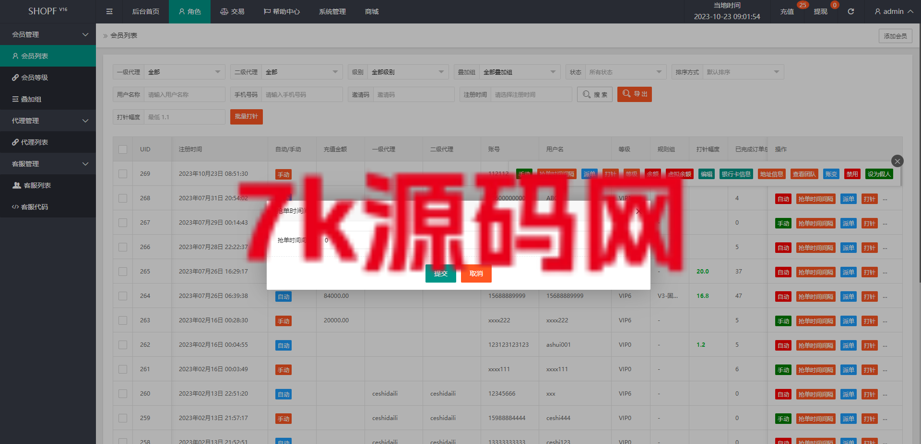Click into the 手机号码 input field
The height and width of the screenshot is (444, 921).
(302, 94)
